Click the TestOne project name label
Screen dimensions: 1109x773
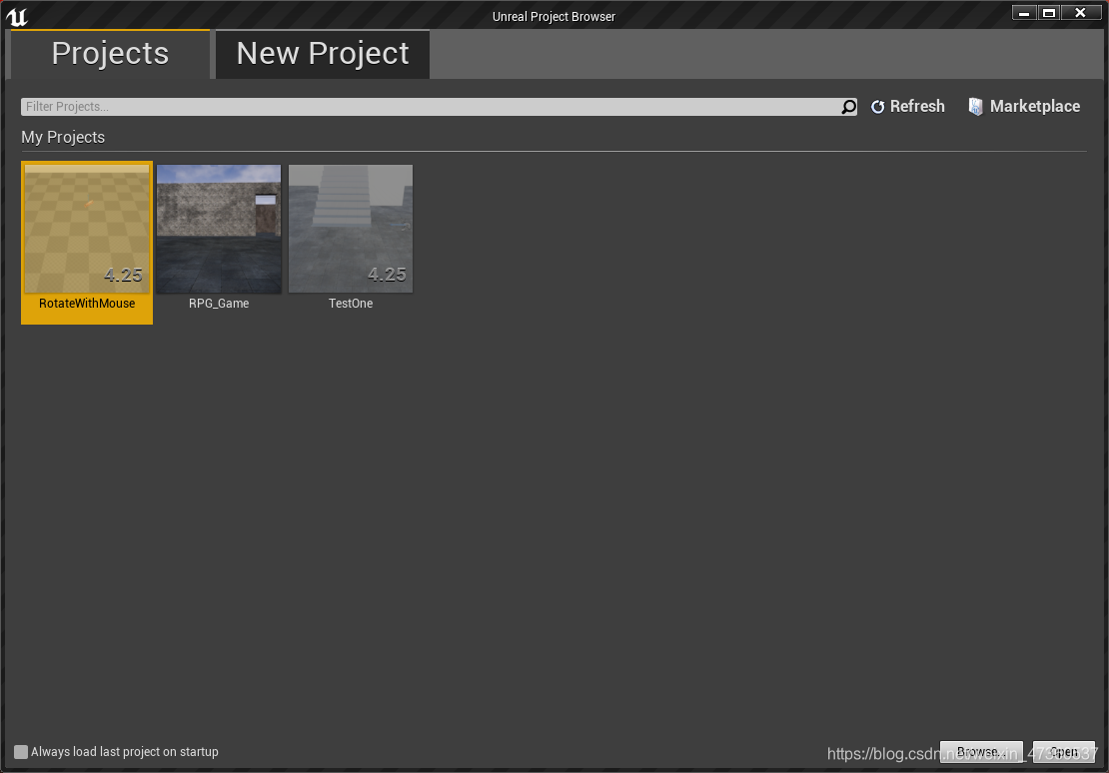click(x=350, y=304)
